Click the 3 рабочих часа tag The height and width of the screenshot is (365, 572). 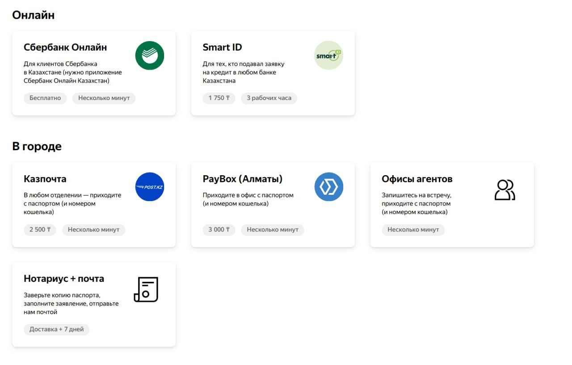[269, 98]
